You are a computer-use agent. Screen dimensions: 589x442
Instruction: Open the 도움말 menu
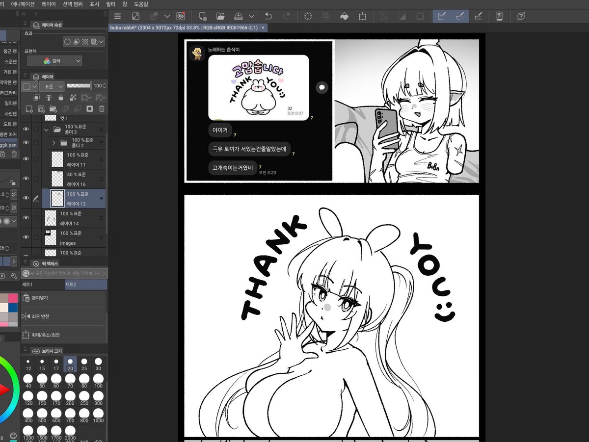tap(141, 3)
